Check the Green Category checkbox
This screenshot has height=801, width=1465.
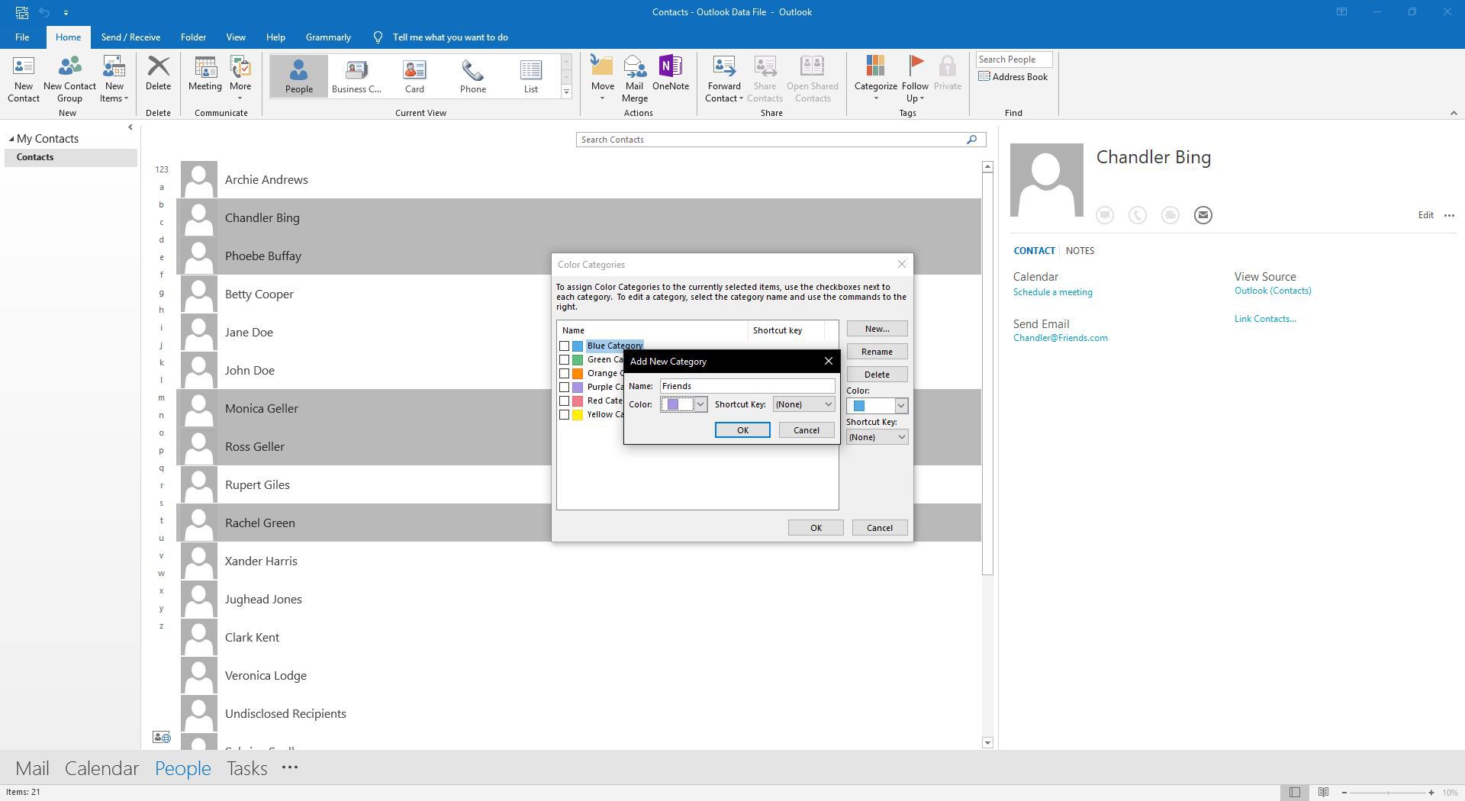[565, 360]
